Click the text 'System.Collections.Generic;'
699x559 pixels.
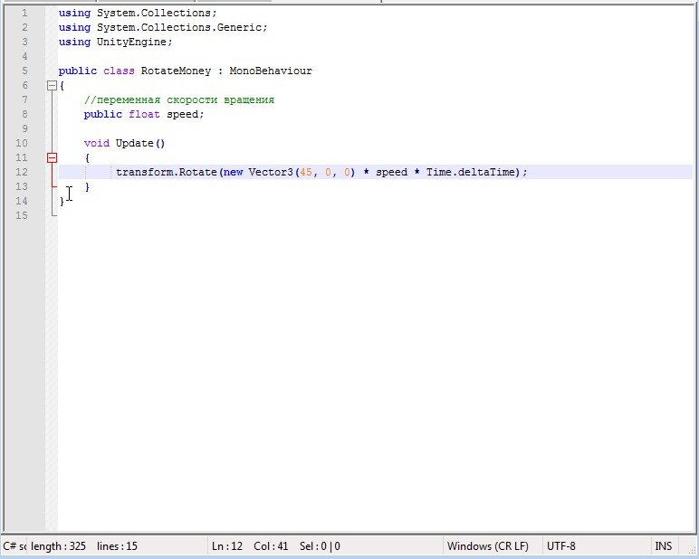pos(182,28)
